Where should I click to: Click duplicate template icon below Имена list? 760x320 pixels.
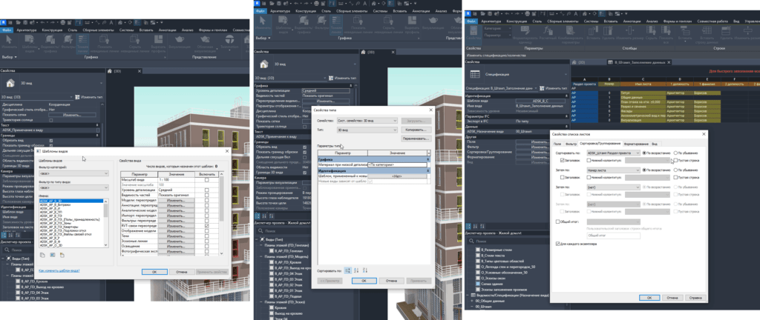[42, 255]
